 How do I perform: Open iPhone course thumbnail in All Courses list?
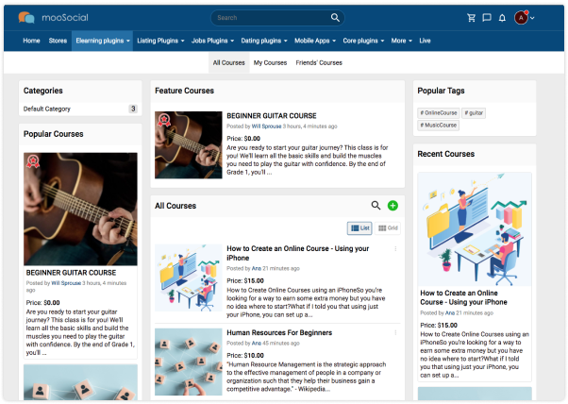(x=189, y=278)
